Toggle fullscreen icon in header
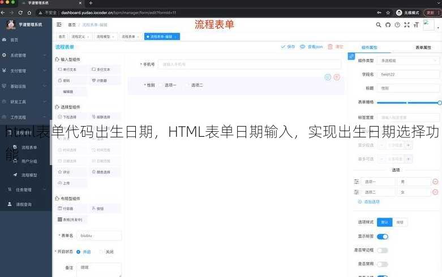The width and height of the screenshot is (442, 277). coord(406,25)
